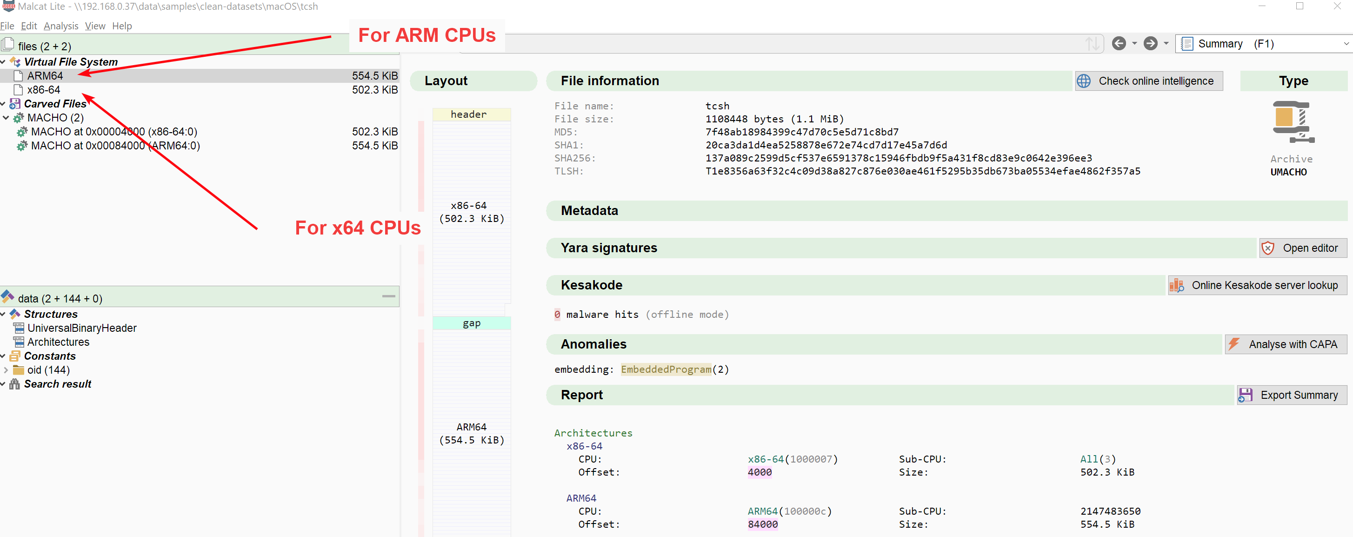Click the Virtual File System icon
The width and height of the screenshot is (1353, 537).
[x=15, y=62]
